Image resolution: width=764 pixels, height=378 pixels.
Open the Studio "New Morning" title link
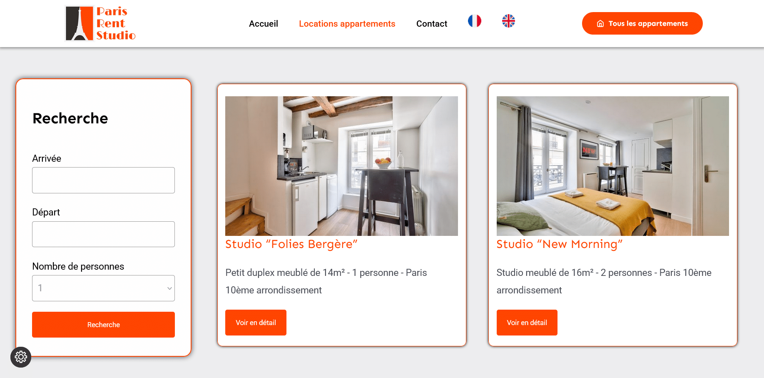[x=560, y=244]
